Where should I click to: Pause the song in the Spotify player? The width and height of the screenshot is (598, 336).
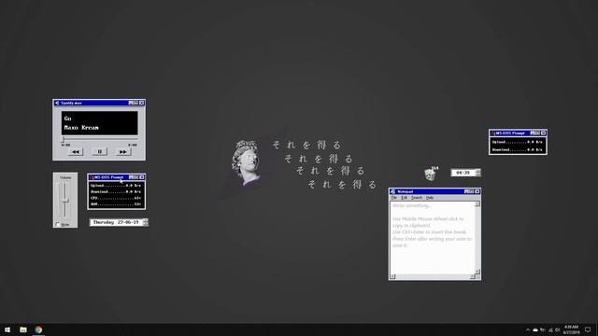pos(100,151)
